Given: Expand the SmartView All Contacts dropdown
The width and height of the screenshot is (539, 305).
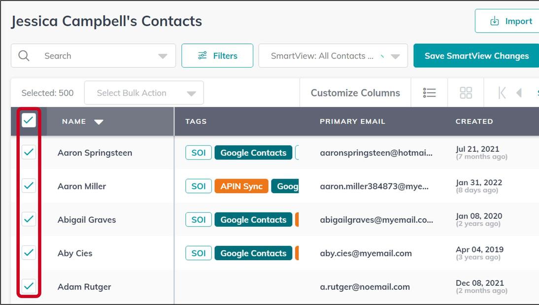Looking at the screenshot, I should click(x=395, y=56).
